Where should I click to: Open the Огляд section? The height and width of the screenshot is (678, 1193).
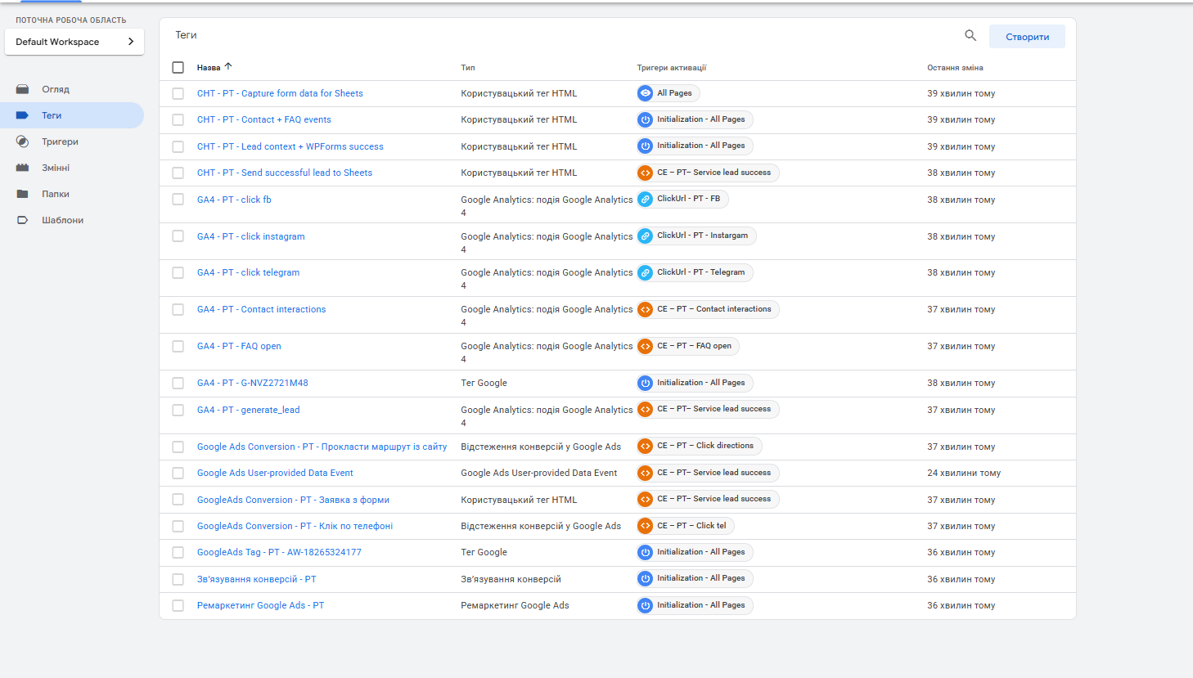click(72, 89)
